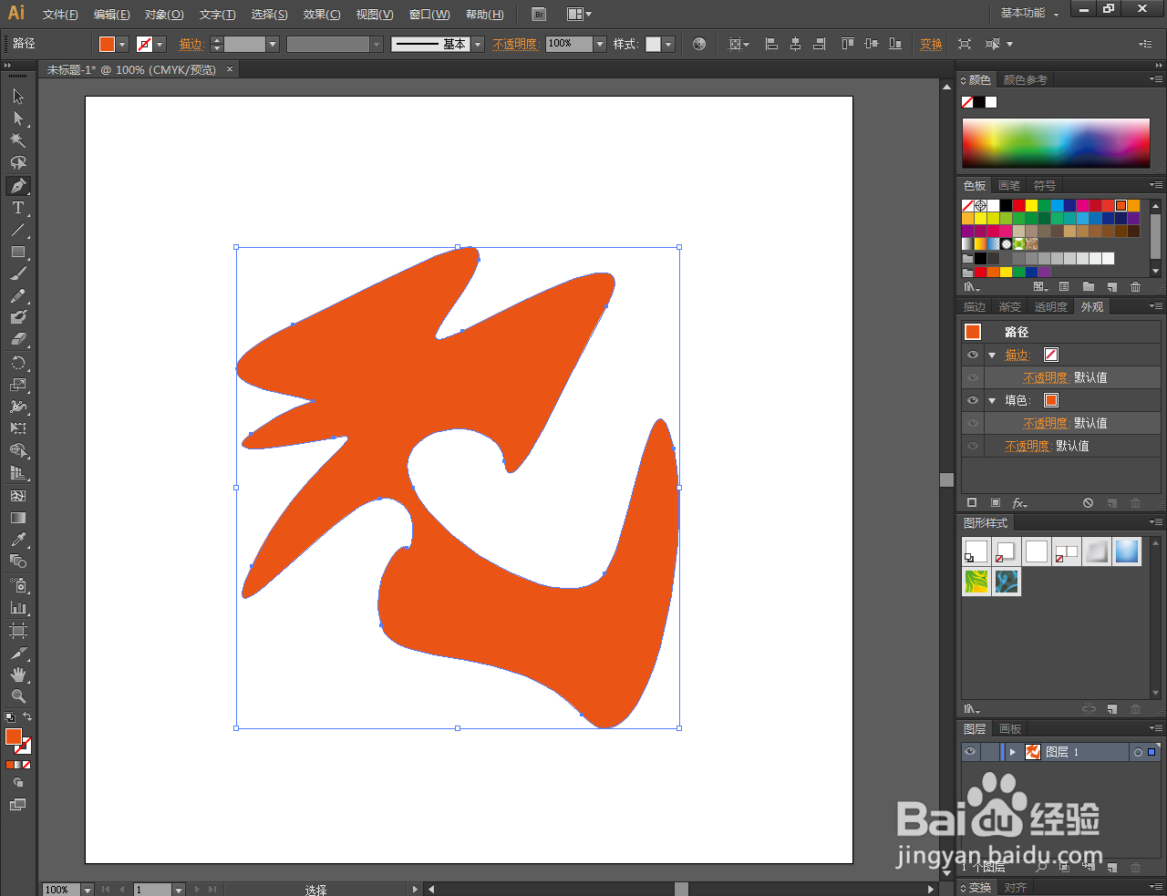Select the Rotate tool
This screenshot has width=1167, height=896.
point(17,363)
